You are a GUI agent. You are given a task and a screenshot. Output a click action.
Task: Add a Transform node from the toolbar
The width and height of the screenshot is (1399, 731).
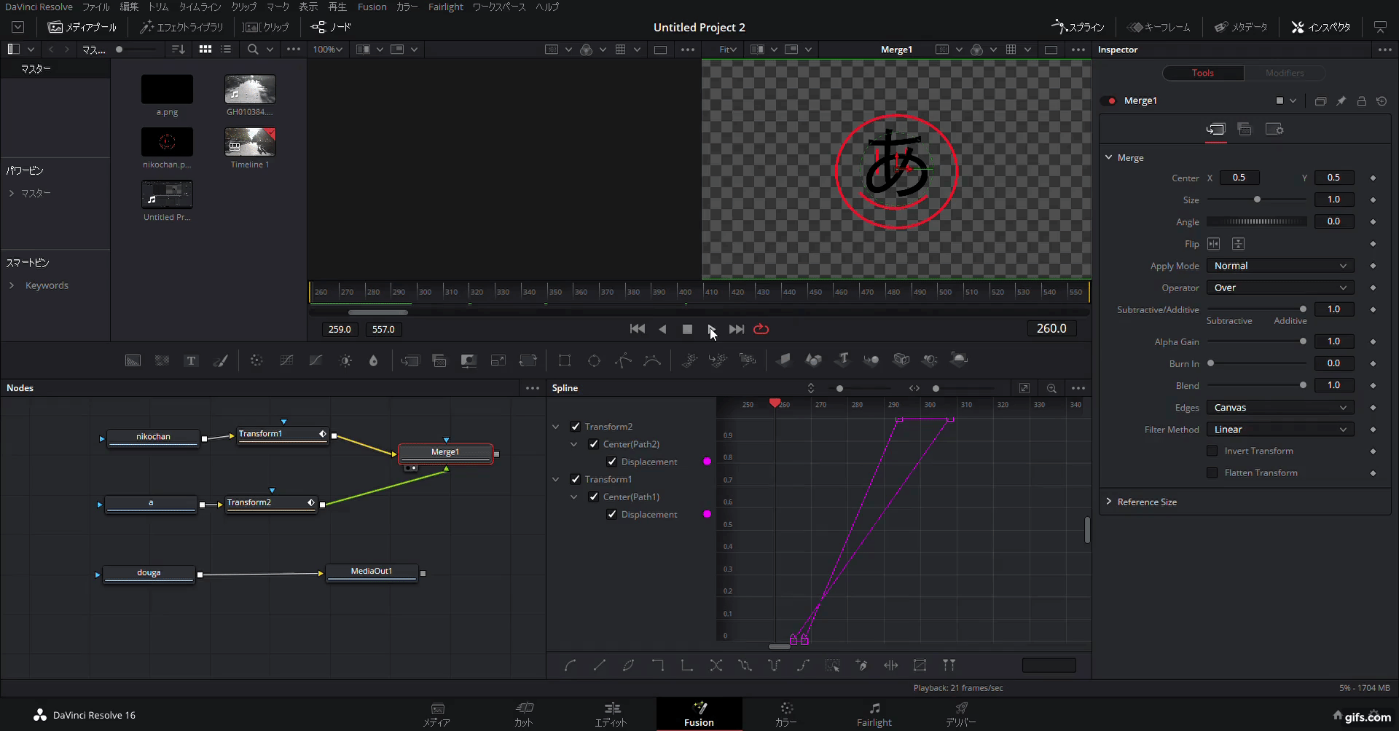(x=528, y=360)
